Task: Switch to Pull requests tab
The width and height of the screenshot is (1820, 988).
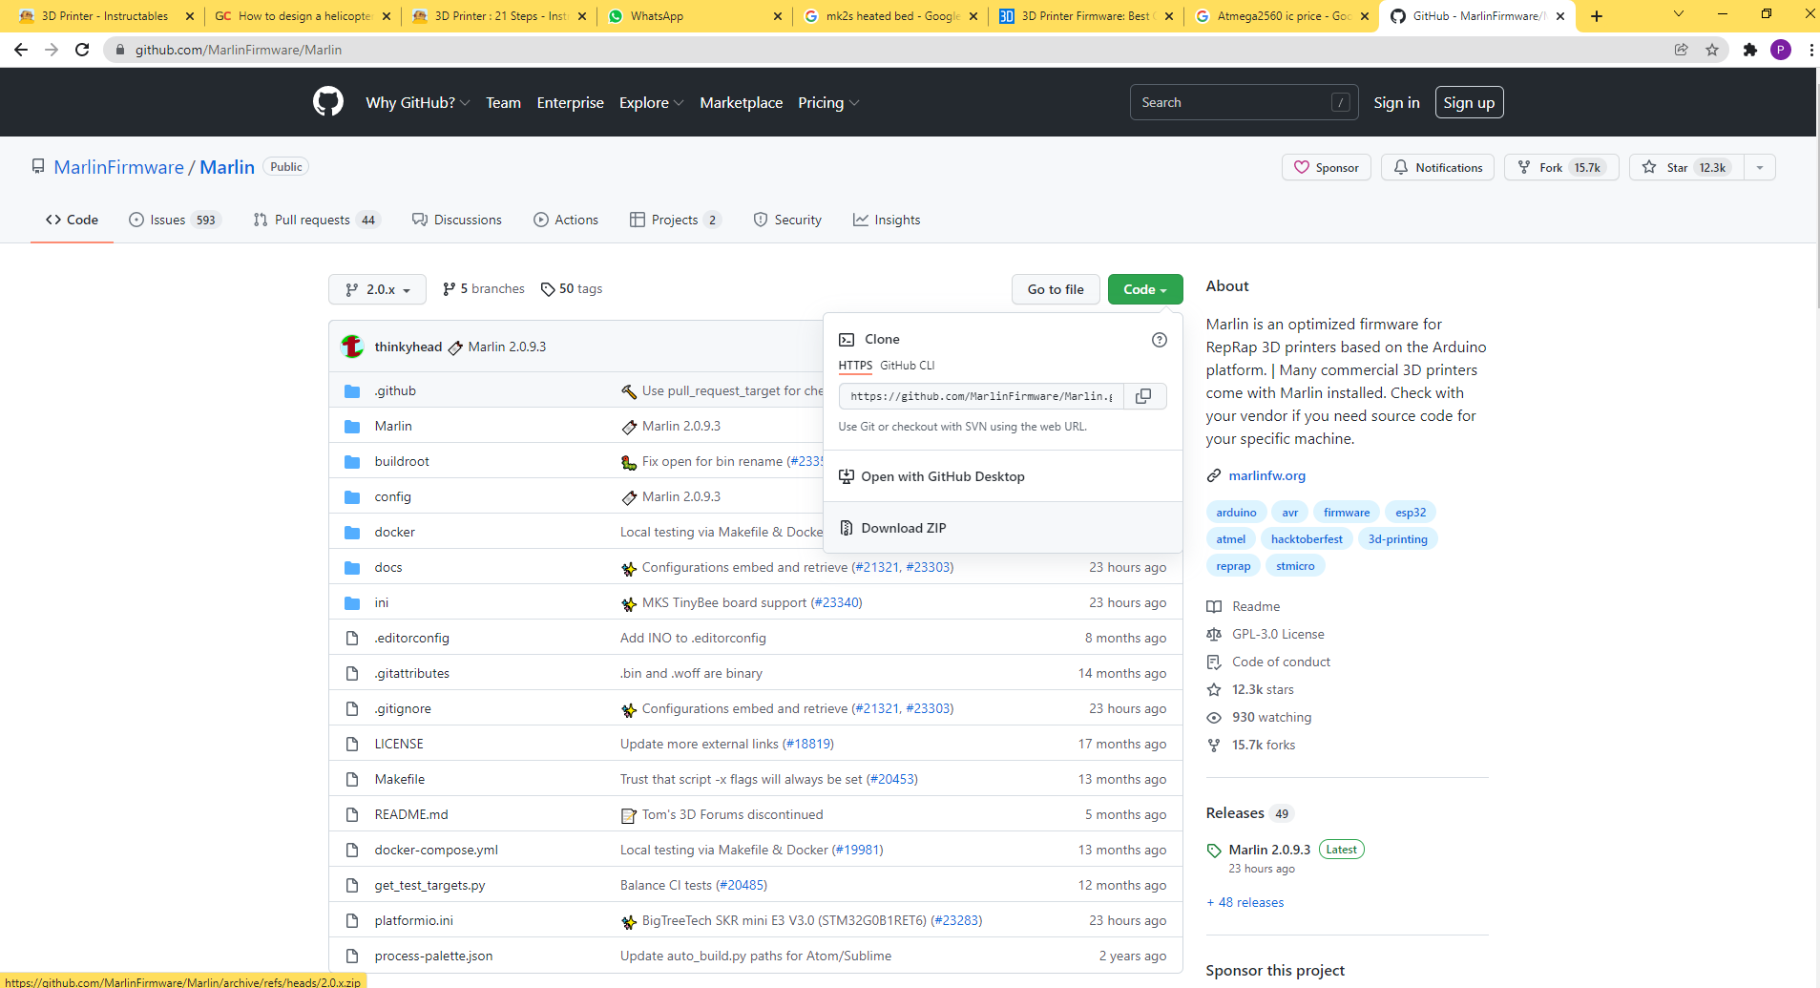Action: coord(316,220)
